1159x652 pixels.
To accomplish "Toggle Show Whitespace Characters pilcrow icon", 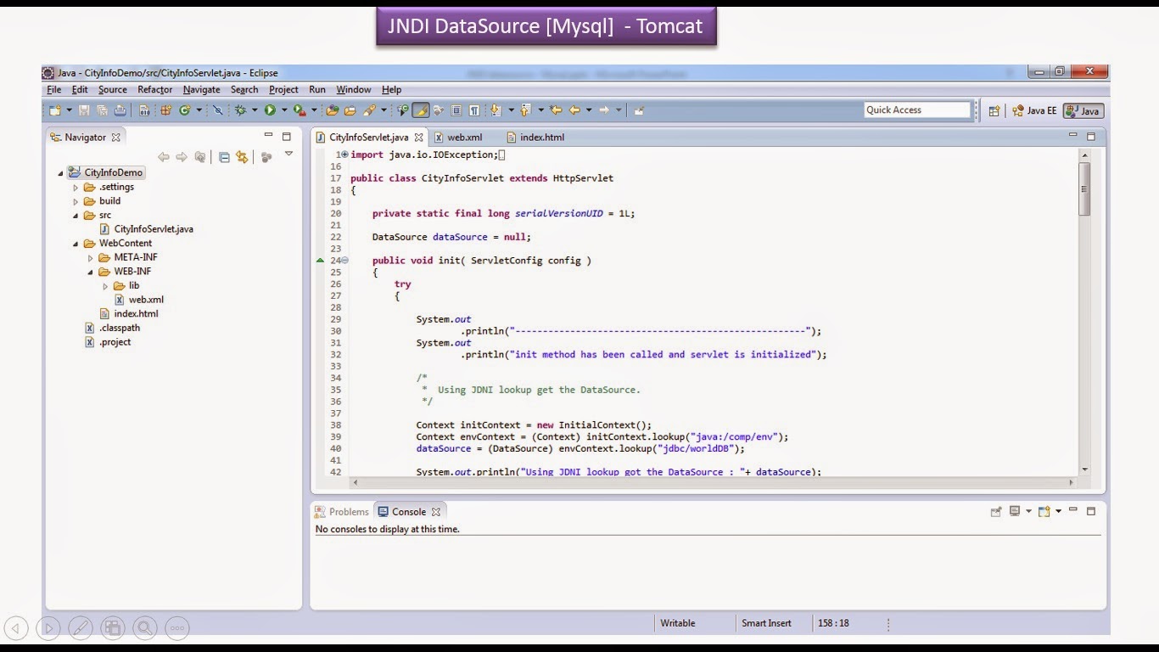I will (x=474, y=110).
